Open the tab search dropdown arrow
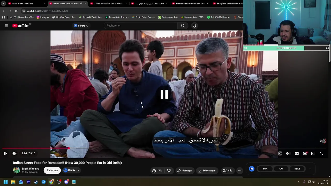331x186 pixels. (x=3, y=4)
